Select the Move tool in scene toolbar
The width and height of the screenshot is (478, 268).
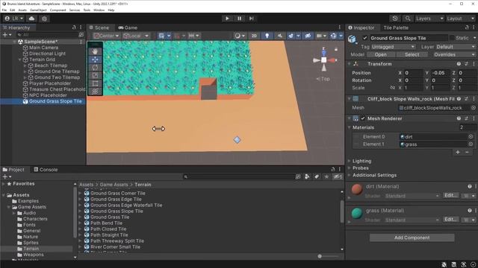95,60
